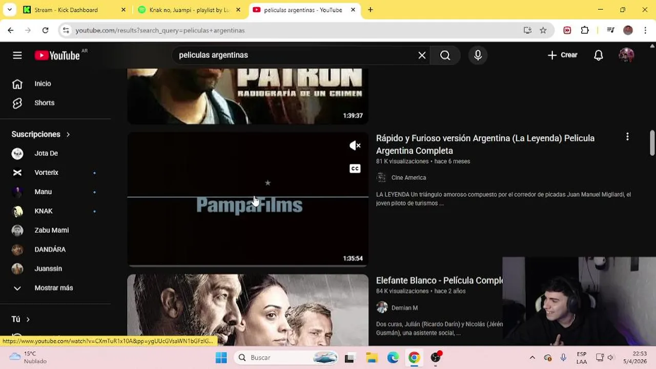656x369 pixels.
Task: Open the Crear create menu
Action: click(x=562, y=55)
